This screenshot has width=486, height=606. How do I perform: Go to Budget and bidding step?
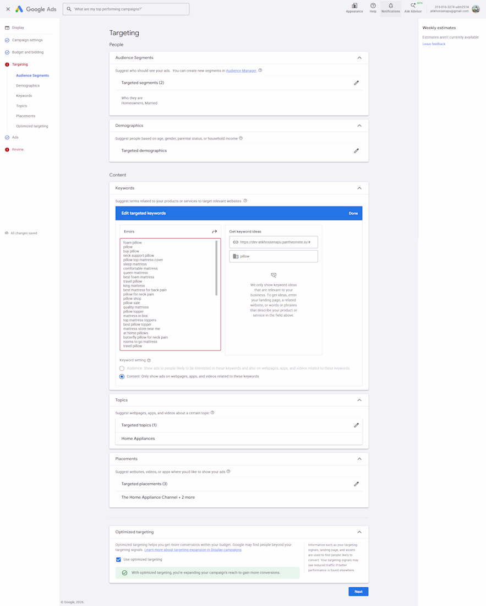(28, 52)
